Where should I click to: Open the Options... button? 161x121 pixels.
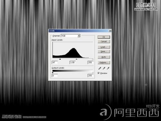[x=104, y=63]
